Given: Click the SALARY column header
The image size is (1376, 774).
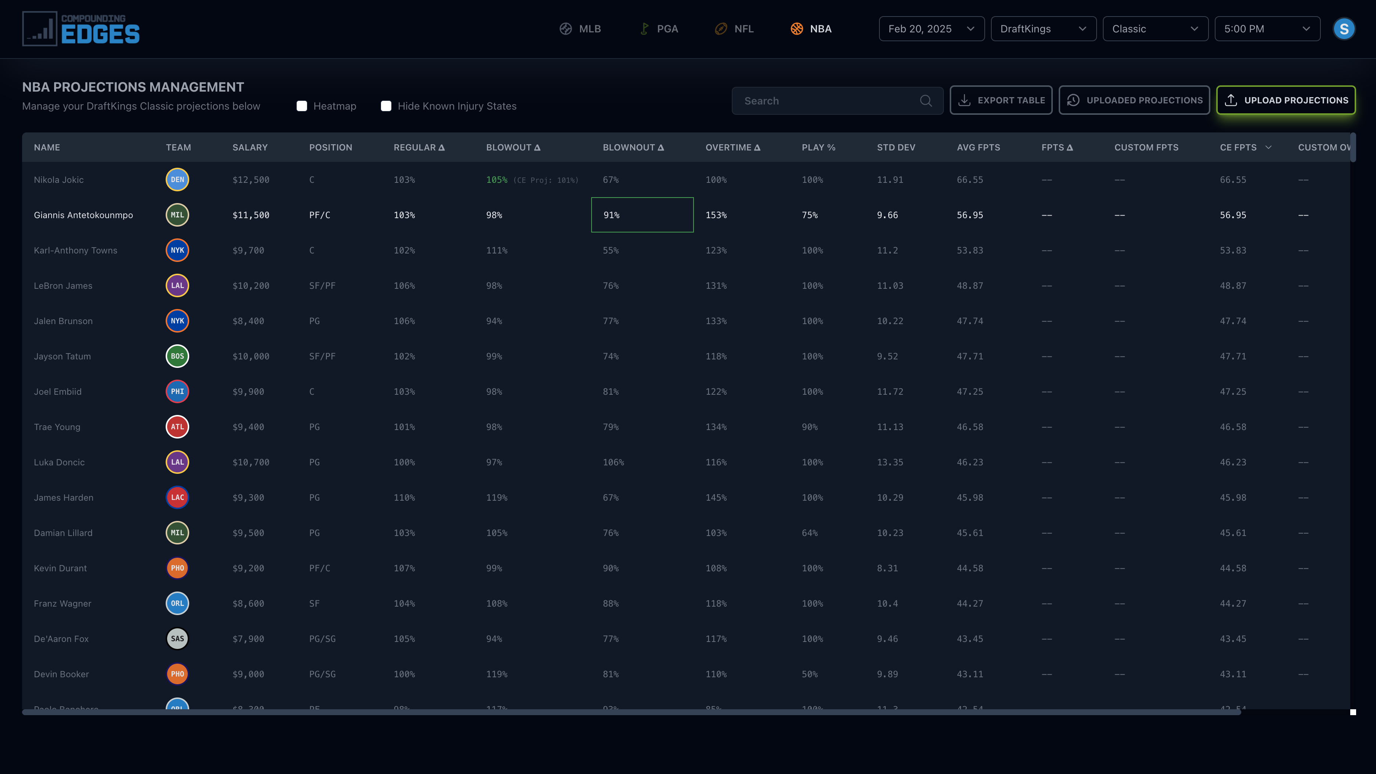Looking at the screenshot, I should tap(250, 147).
